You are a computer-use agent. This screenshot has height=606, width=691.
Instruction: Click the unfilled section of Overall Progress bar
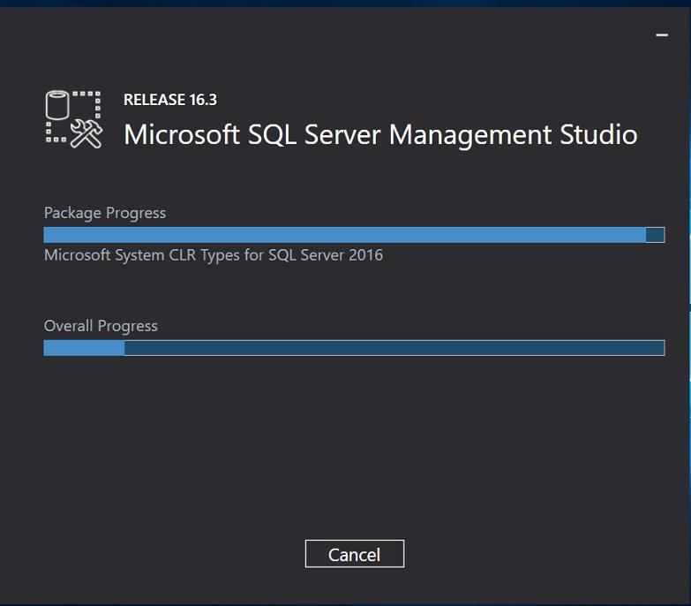point(394,348)
